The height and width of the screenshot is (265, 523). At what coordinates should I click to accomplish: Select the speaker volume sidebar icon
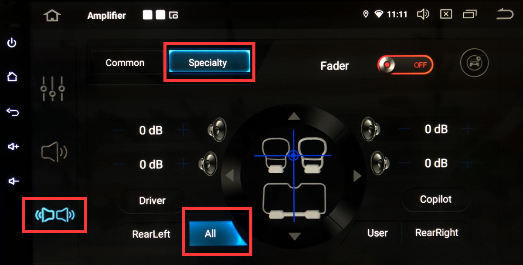[x=54, y=152]
